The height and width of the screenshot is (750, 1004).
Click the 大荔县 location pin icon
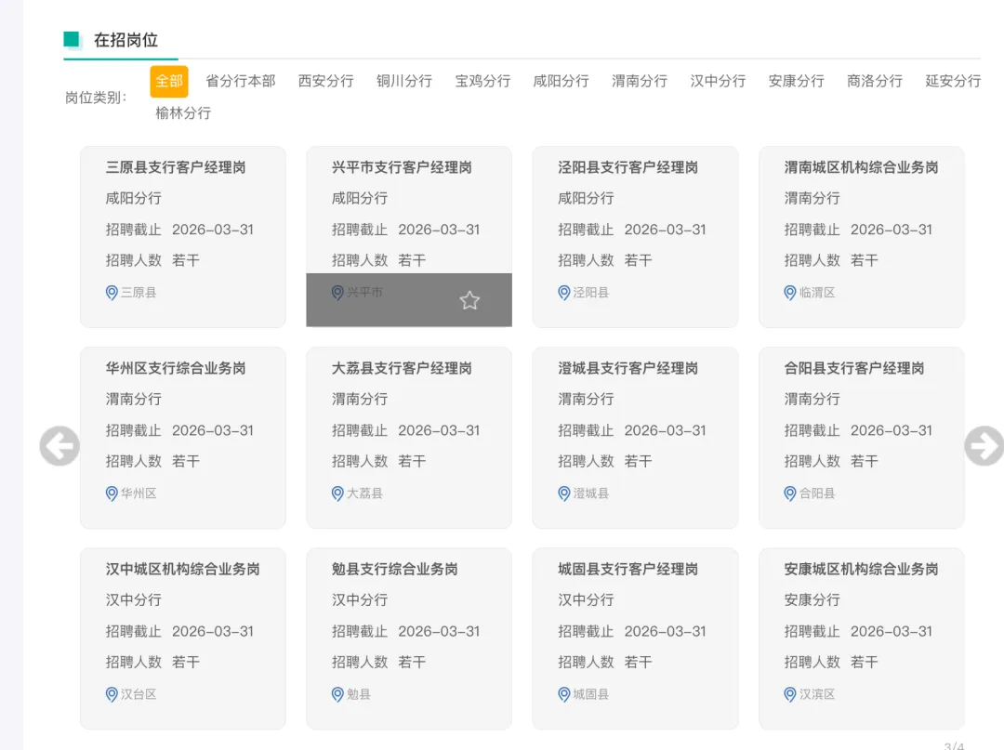click(x=337, y=493)
